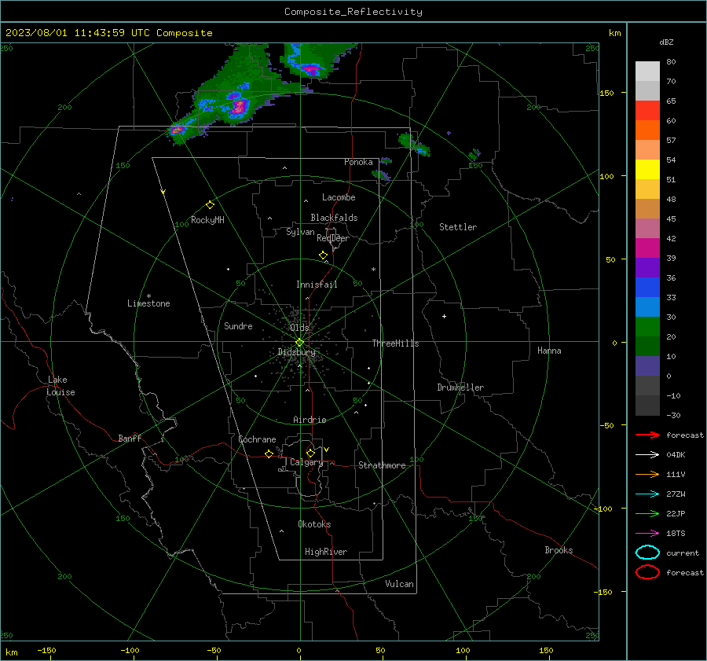Image resolution: width=707 pixels, height=661 pixels.
Task: Click the Composite_Reflectivity title
Action: (353, 12)
